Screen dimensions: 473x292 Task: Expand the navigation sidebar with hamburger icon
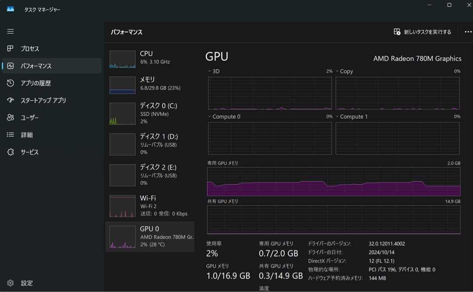tap(10, 31)
